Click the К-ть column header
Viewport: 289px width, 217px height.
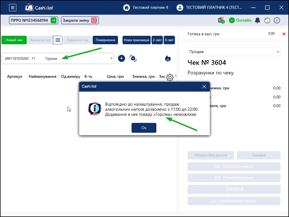pyautogui.click(x=88, y=76)
